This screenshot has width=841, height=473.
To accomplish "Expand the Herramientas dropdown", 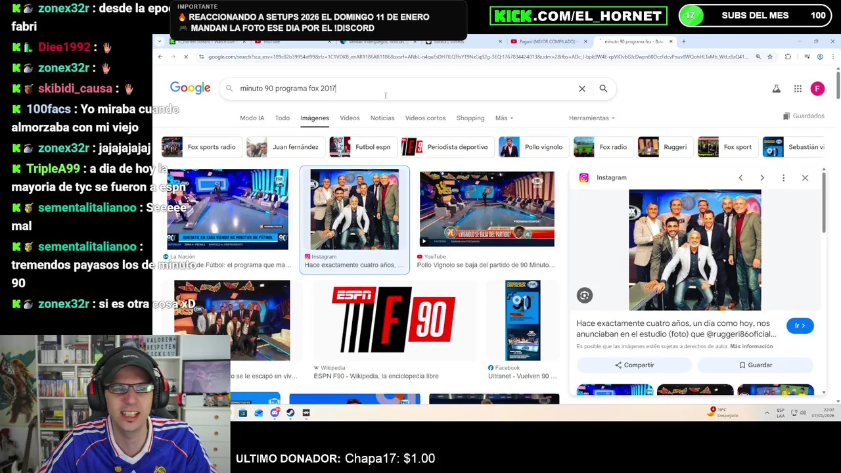I will pyautogui.click(x=591, y=118).
